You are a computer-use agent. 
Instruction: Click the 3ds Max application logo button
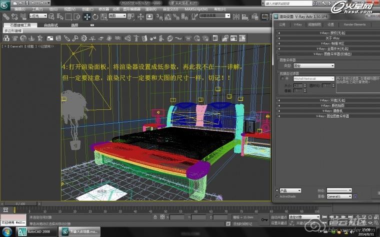(5, 5)
